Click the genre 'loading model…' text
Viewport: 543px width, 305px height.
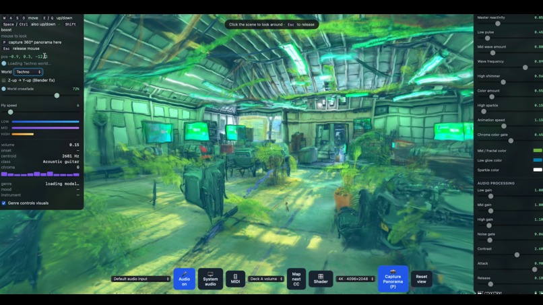pos(62,184)
